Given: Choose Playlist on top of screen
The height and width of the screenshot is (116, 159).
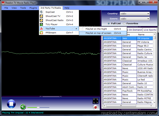Looking at the screenshot, I should point(103,33).
